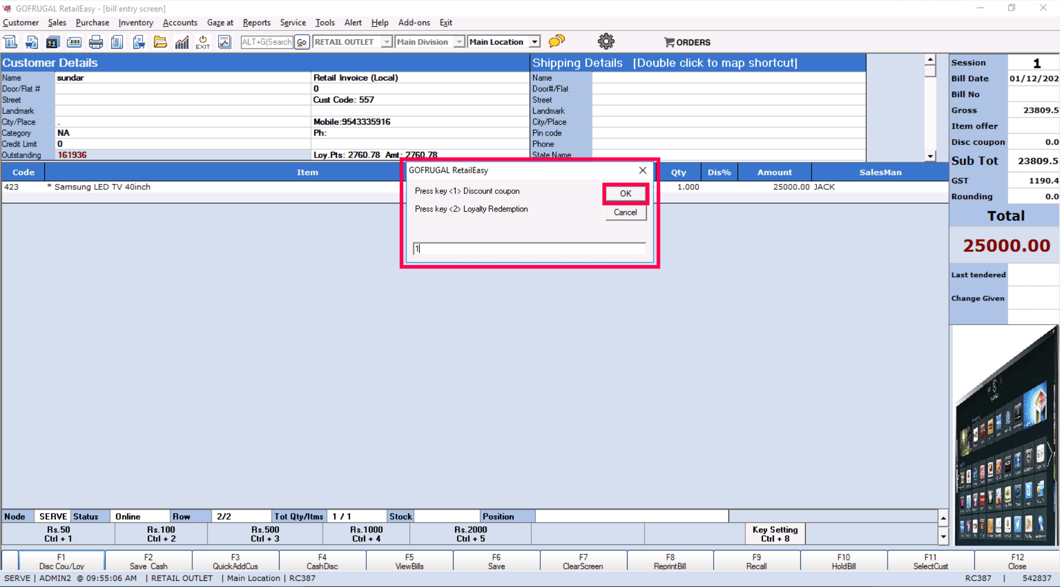1060x587 pixels.
Task: Click F9 Recall function key
Action: click(x=757, y=562)
